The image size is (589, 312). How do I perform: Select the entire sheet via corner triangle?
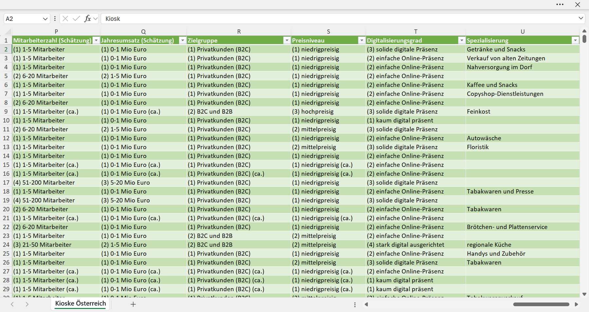pyautogui.click(x=8, y=32)
